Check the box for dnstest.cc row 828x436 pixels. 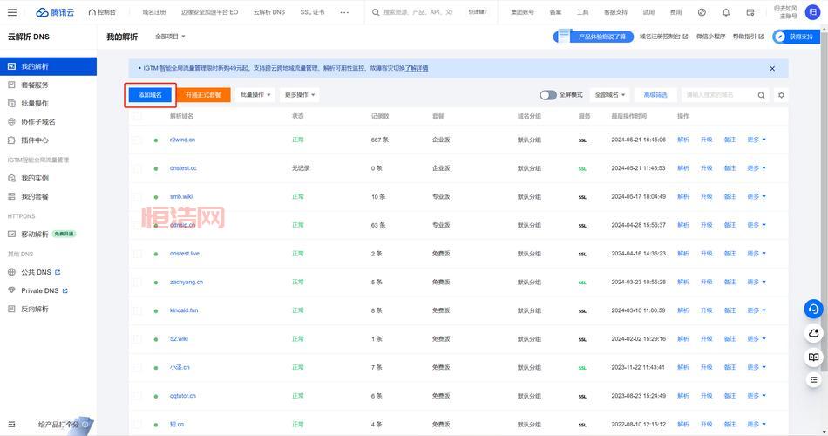click(x=138, y=168)
